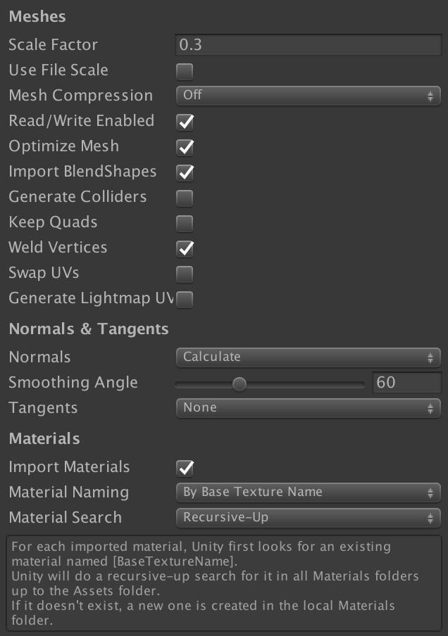Change the Material Search dropdown from Recursive-Up
Viewport: 448px width, 636px height.
click(308, 517)
